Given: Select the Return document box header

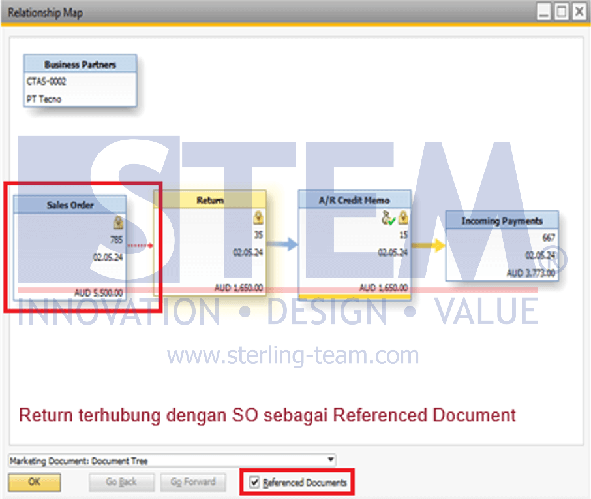Looking at the screenshot, I should click(x=210, y=200).
